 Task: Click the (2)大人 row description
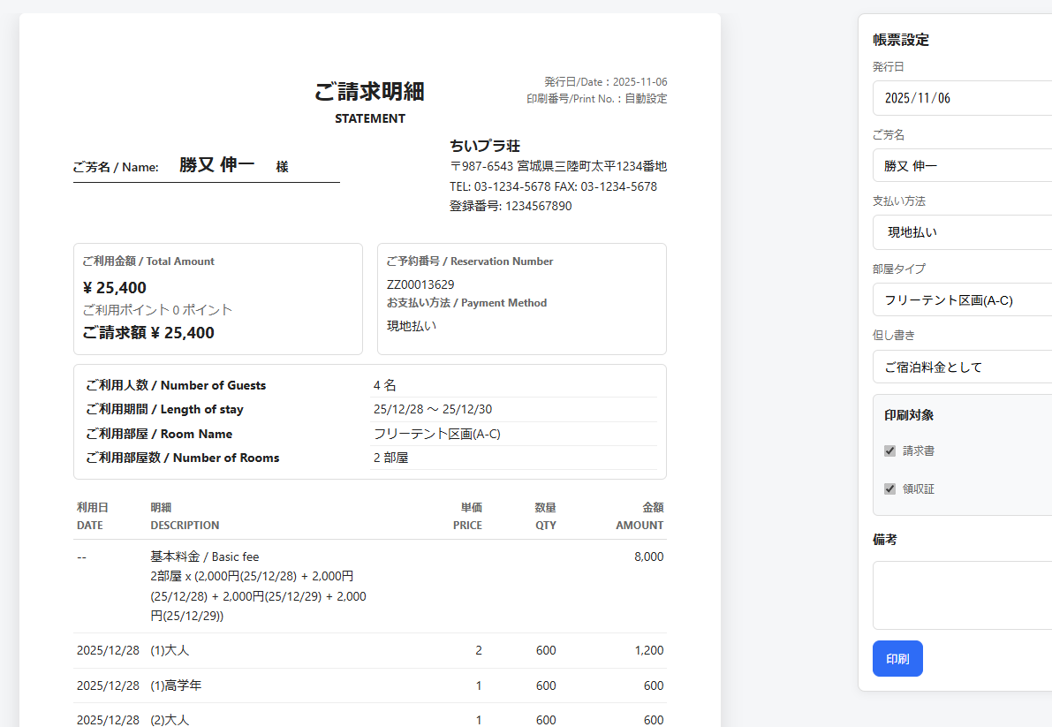coord(170,720)
